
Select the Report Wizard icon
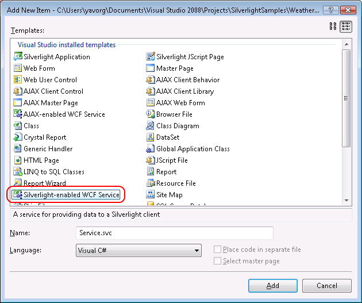pyautogui.click(x=18, y=183)
